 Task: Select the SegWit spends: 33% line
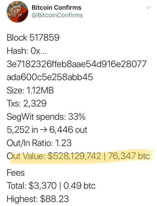coord(46,117)
